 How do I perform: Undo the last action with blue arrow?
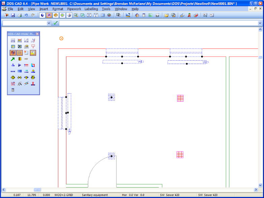(x=26, y=15)
